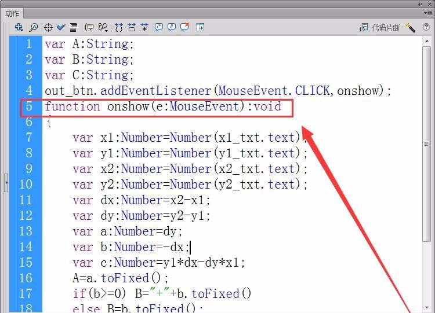Click the vertical scrollbar thumb

427,143
